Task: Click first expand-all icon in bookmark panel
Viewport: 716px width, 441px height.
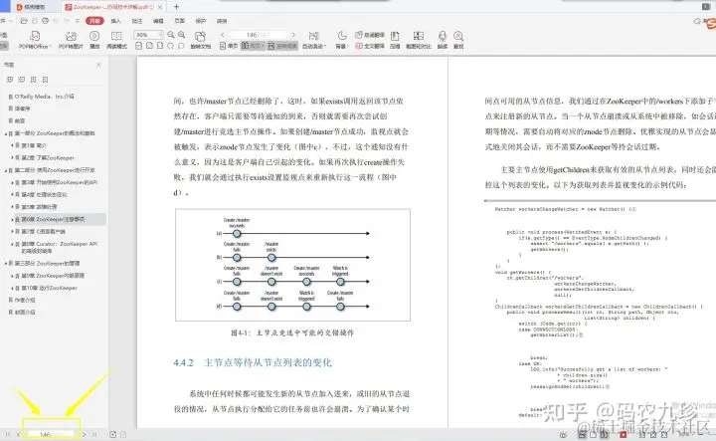Action: tap(10, 80)
